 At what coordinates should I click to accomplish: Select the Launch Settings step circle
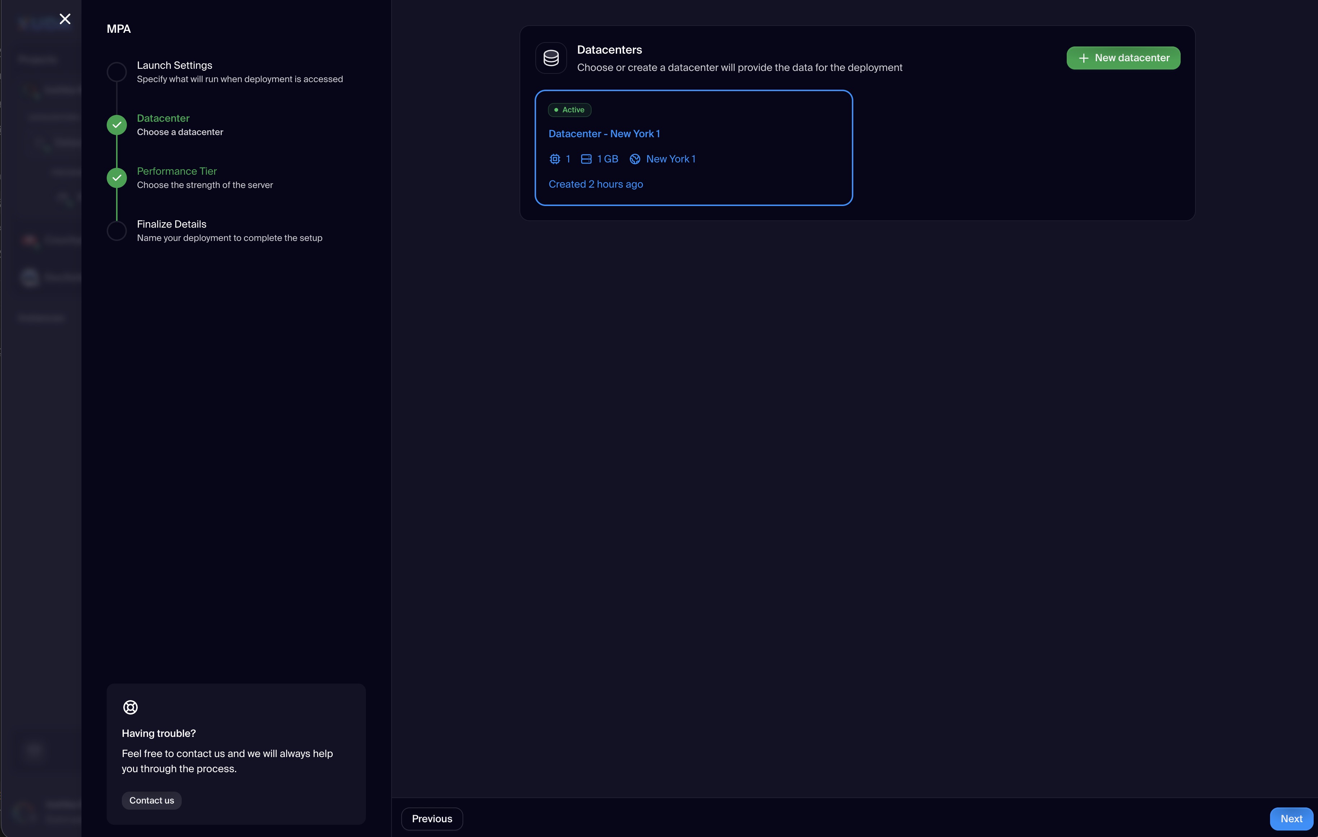[116, 72]
